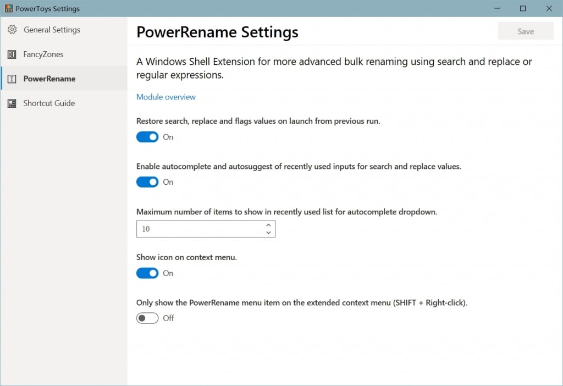Click the PowerToys Settings window title text
Viewport: 563px width, 386px height.
pyautogui.click(x=47, y=9)
